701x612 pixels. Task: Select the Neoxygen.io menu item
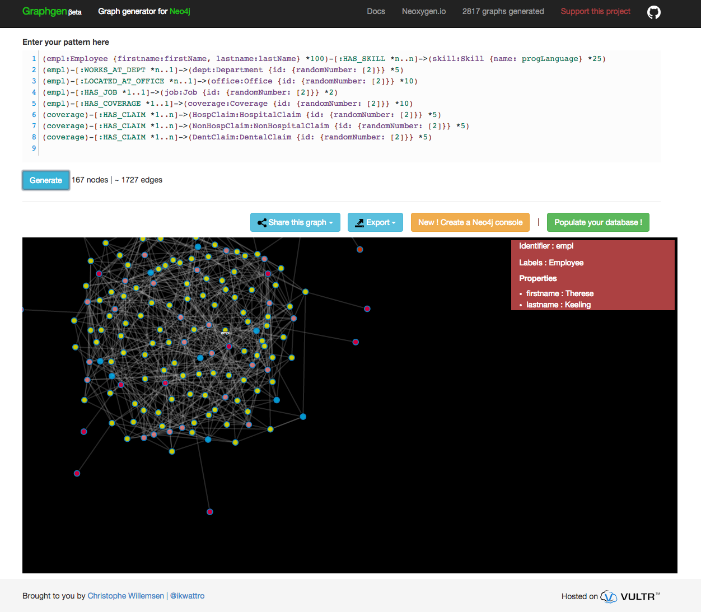[424, 11]
